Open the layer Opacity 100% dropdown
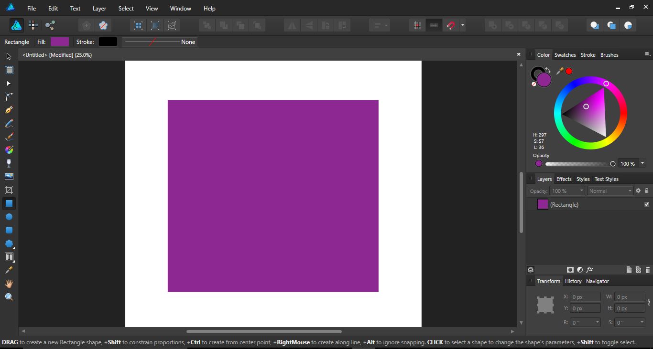Screen dimensions: 653x349 [x=567, y=190]
